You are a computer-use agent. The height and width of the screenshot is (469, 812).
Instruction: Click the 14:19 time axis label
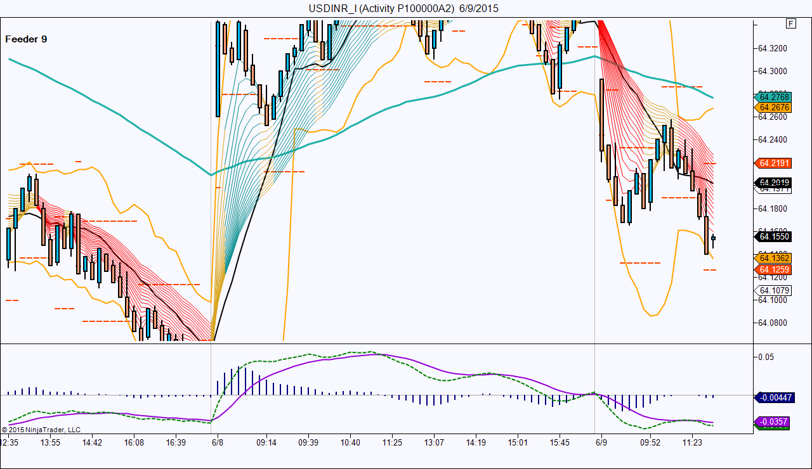coord(476,442)
